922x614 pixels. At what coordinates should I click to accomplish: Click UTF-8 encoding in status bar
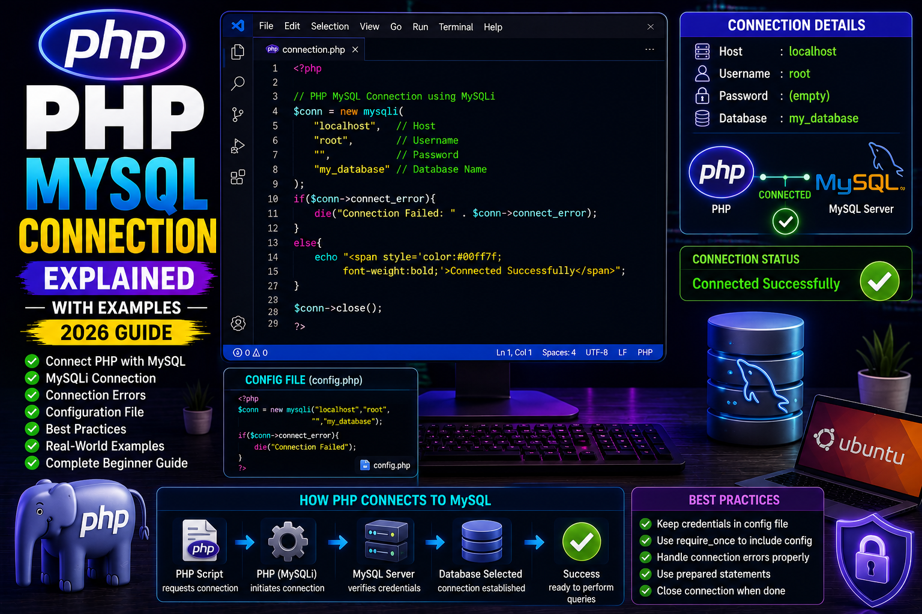click(597, 353)
